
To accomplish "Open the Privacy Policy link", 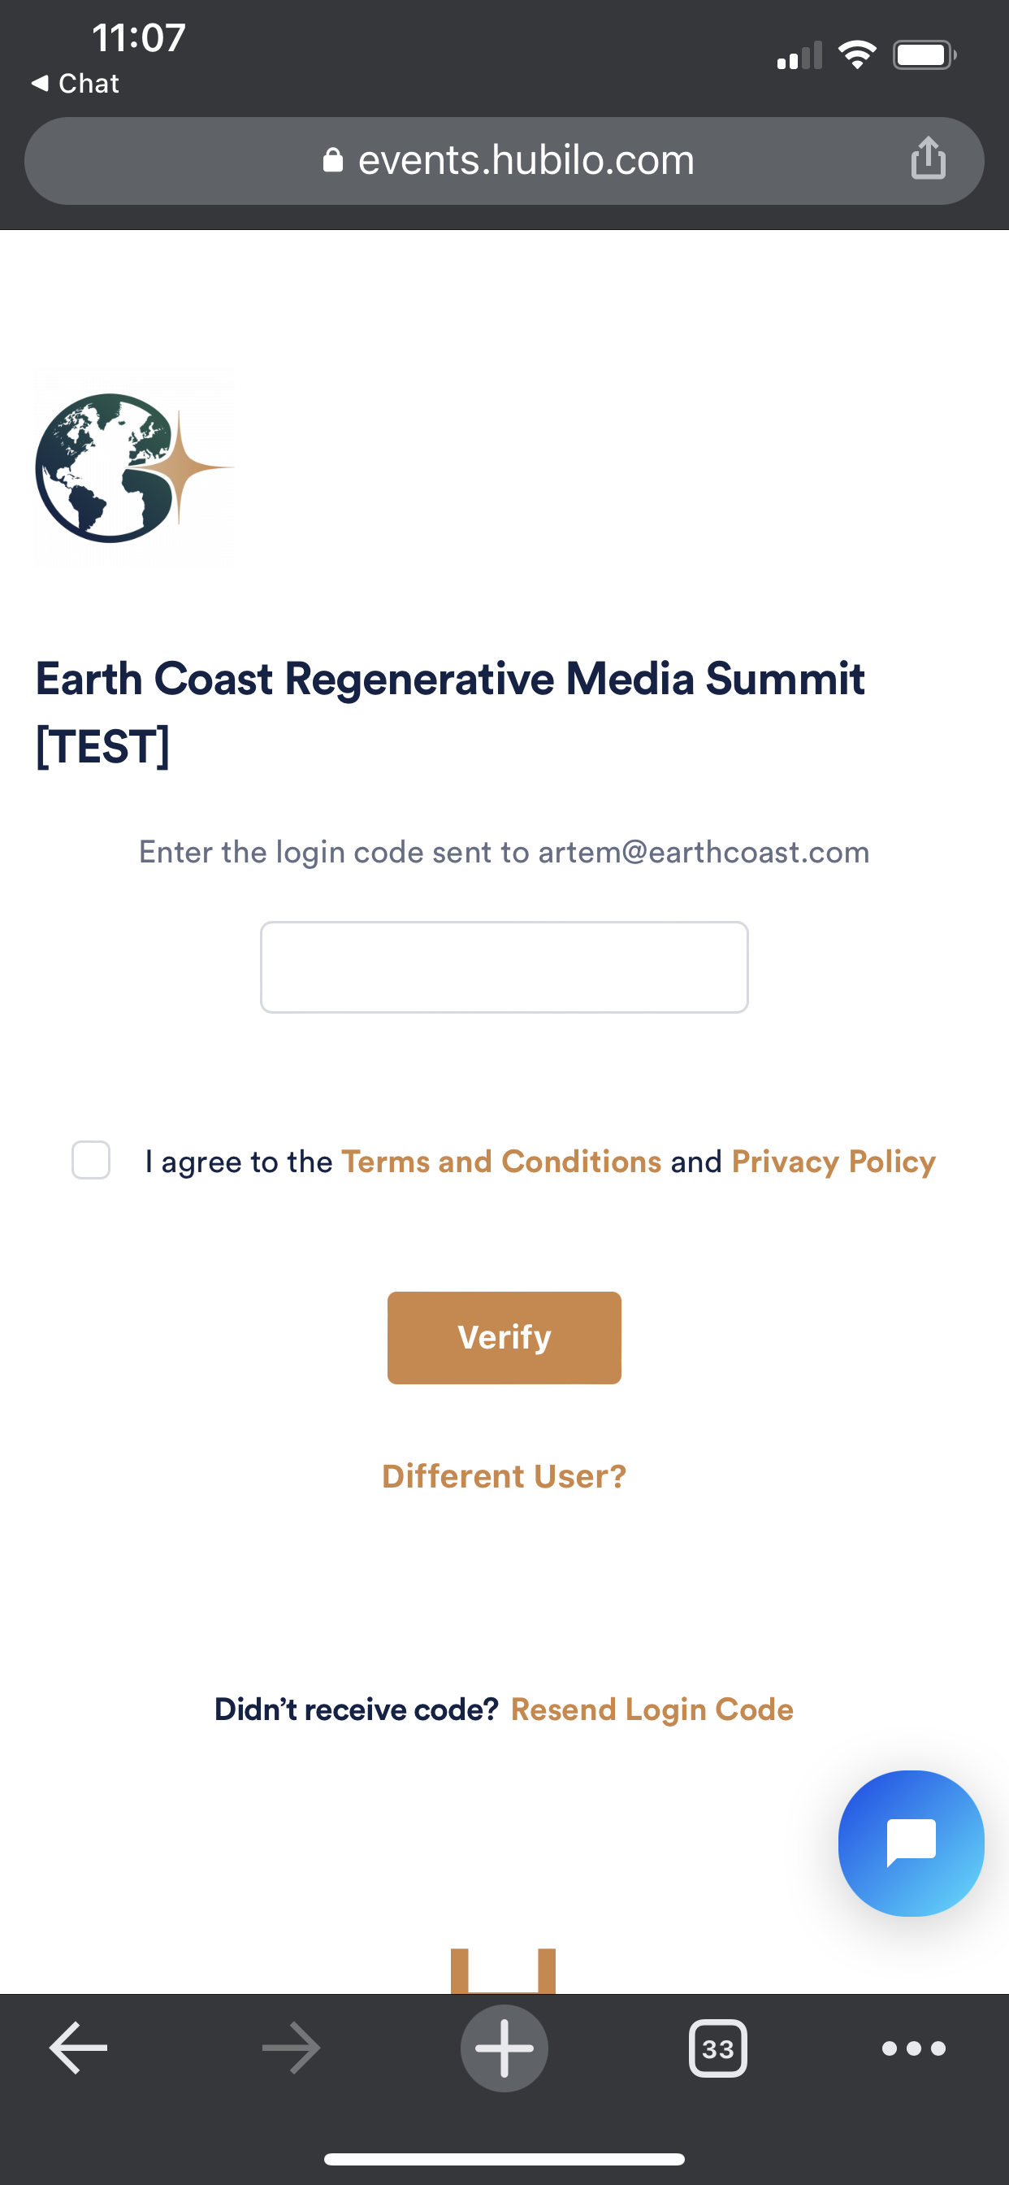I will pos(834,1162).
